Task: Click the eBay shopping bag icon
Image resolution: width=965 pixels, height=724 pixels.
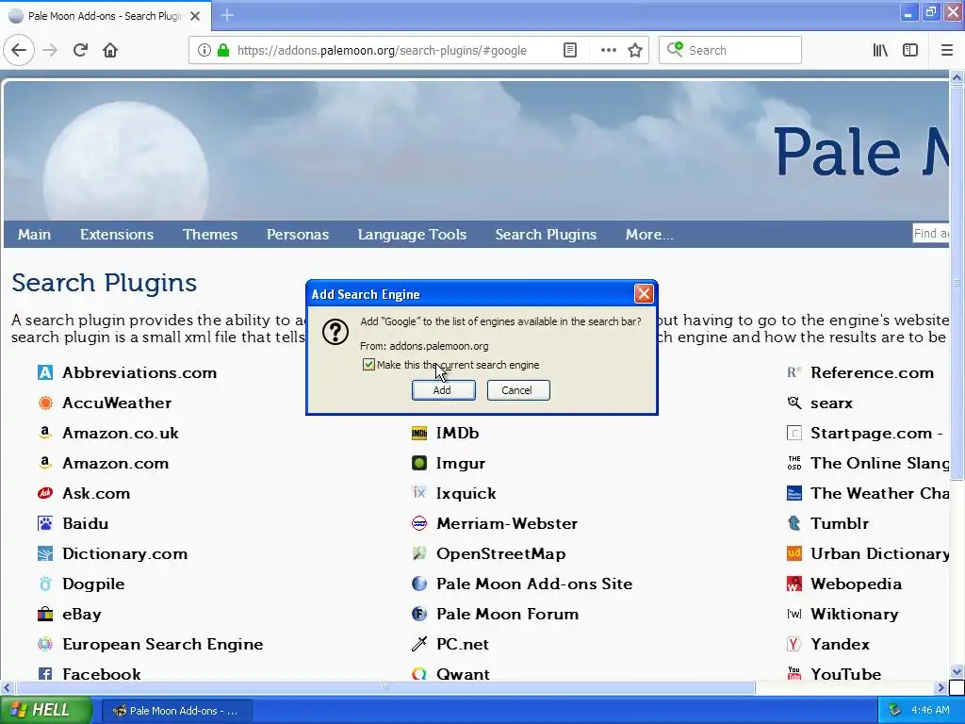Action: click(45, 614)
